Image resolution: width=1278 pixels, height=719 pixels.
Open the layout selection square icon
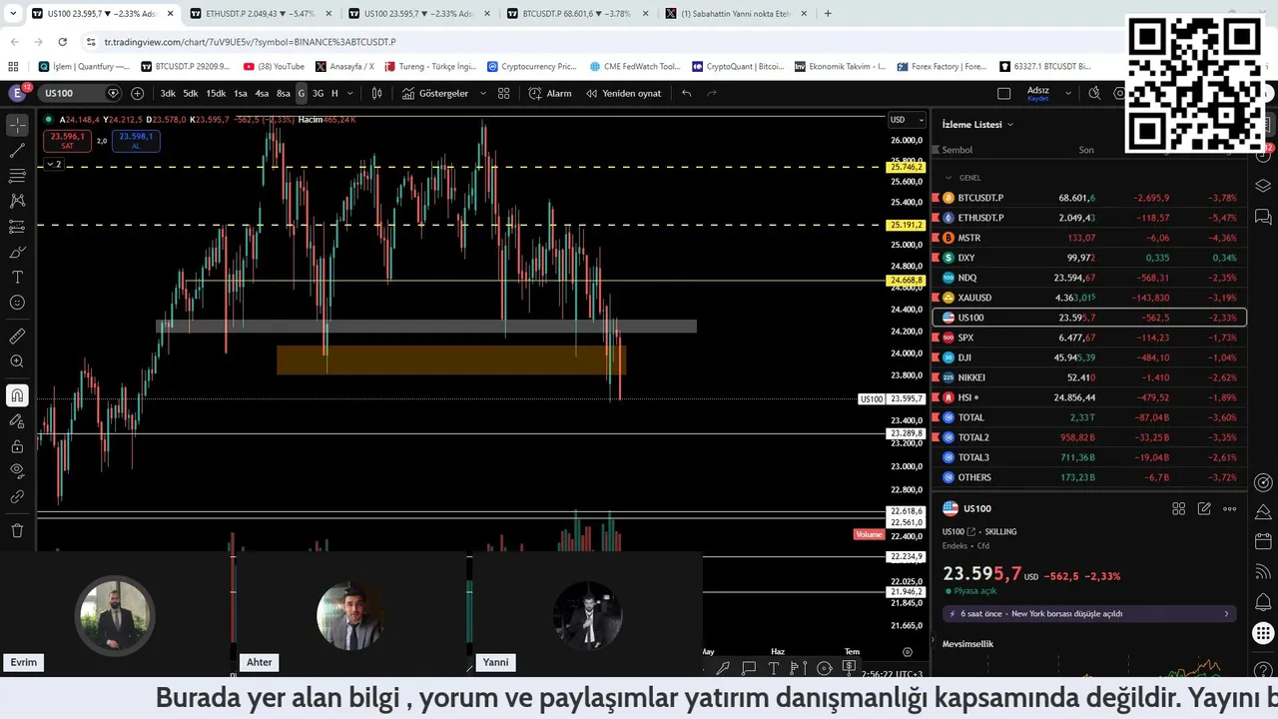(x=1003, y=93)
